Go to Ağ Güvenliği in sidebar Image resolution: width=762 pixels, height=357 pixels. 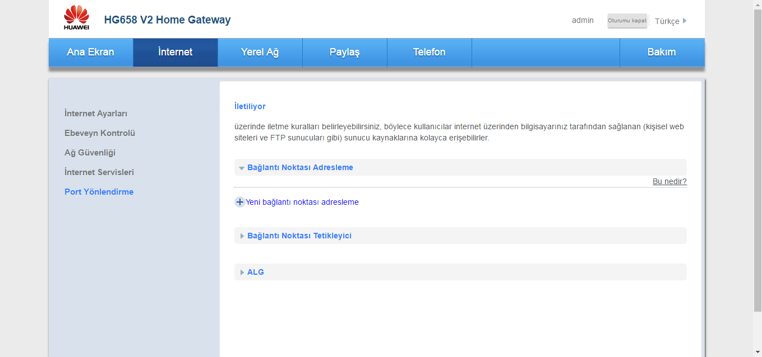90,153
